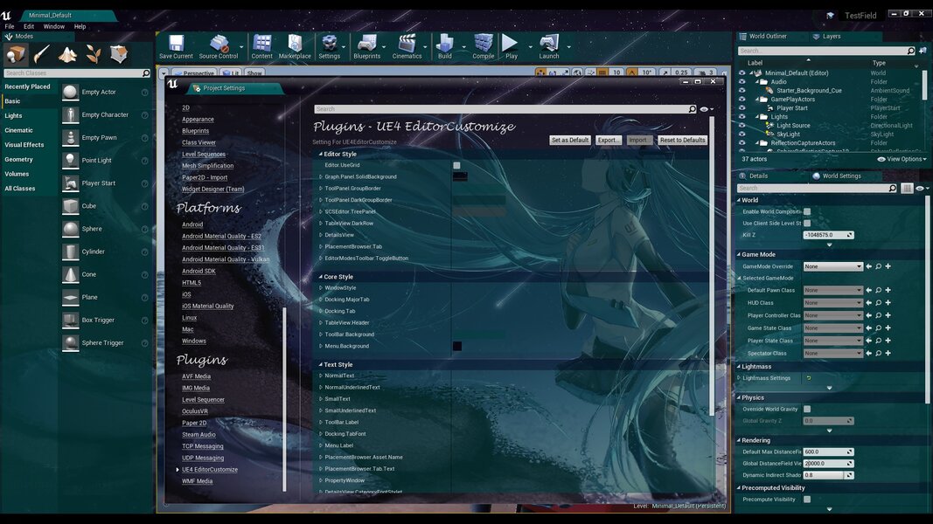Toggle Precompute Visibility checkbox

click(x=807, y=499)
